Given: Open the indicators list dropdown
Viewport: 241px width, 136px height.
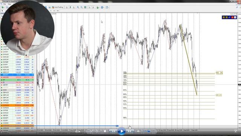Looking at the screenshot, I should click(x=98, y=7).
